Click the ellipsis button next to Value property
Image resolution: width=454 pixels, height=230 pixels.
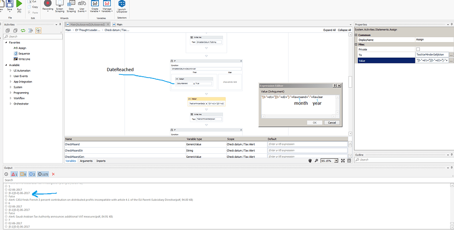pyautogui.click(x=451, y=60)
